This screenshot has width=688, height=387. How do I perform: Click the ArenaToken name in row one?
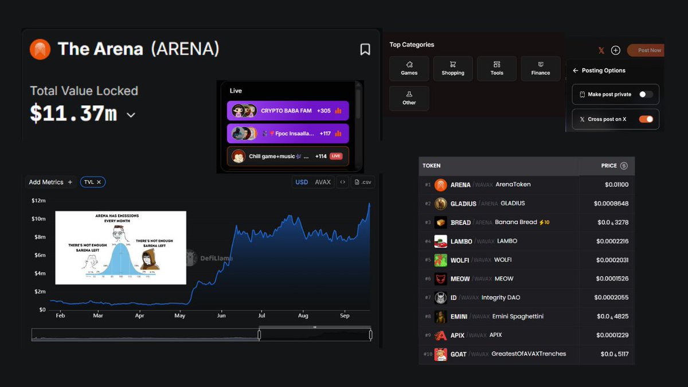[513, 185]
